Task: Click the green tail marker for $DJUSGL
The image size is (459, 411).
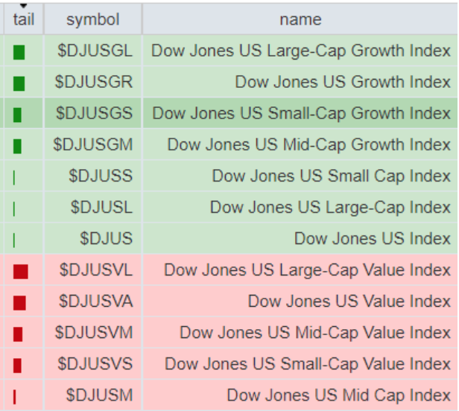Action: (x=19, y=52)
